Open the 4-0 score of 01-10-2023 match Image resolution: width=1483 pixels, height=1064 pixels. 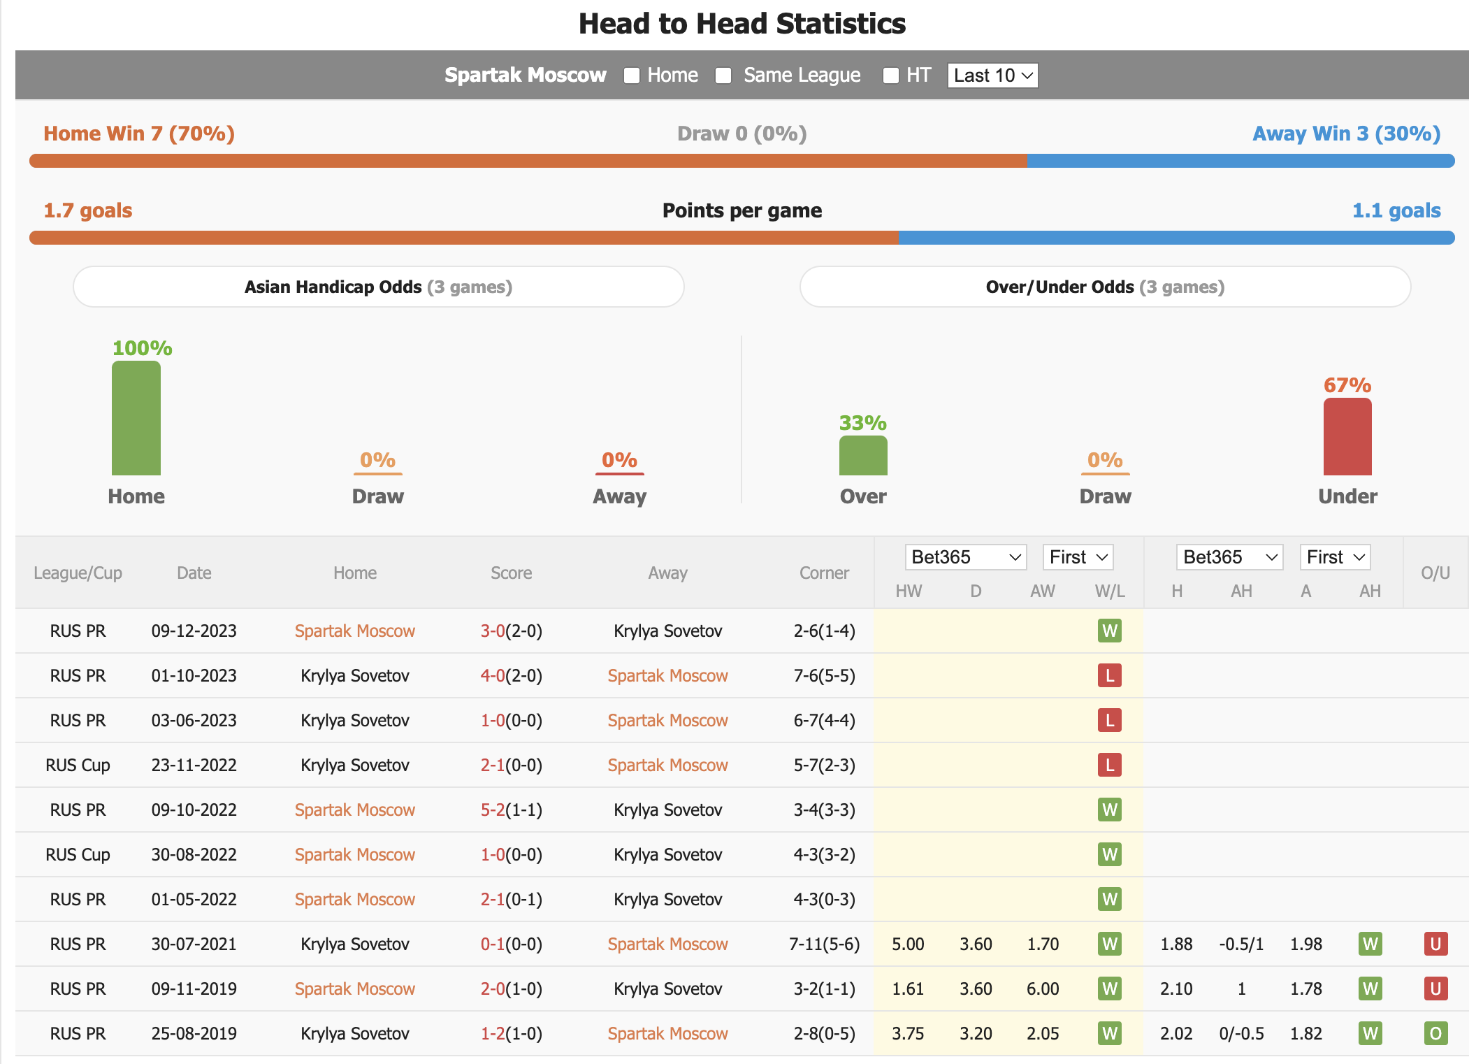(x=492, y=675)
